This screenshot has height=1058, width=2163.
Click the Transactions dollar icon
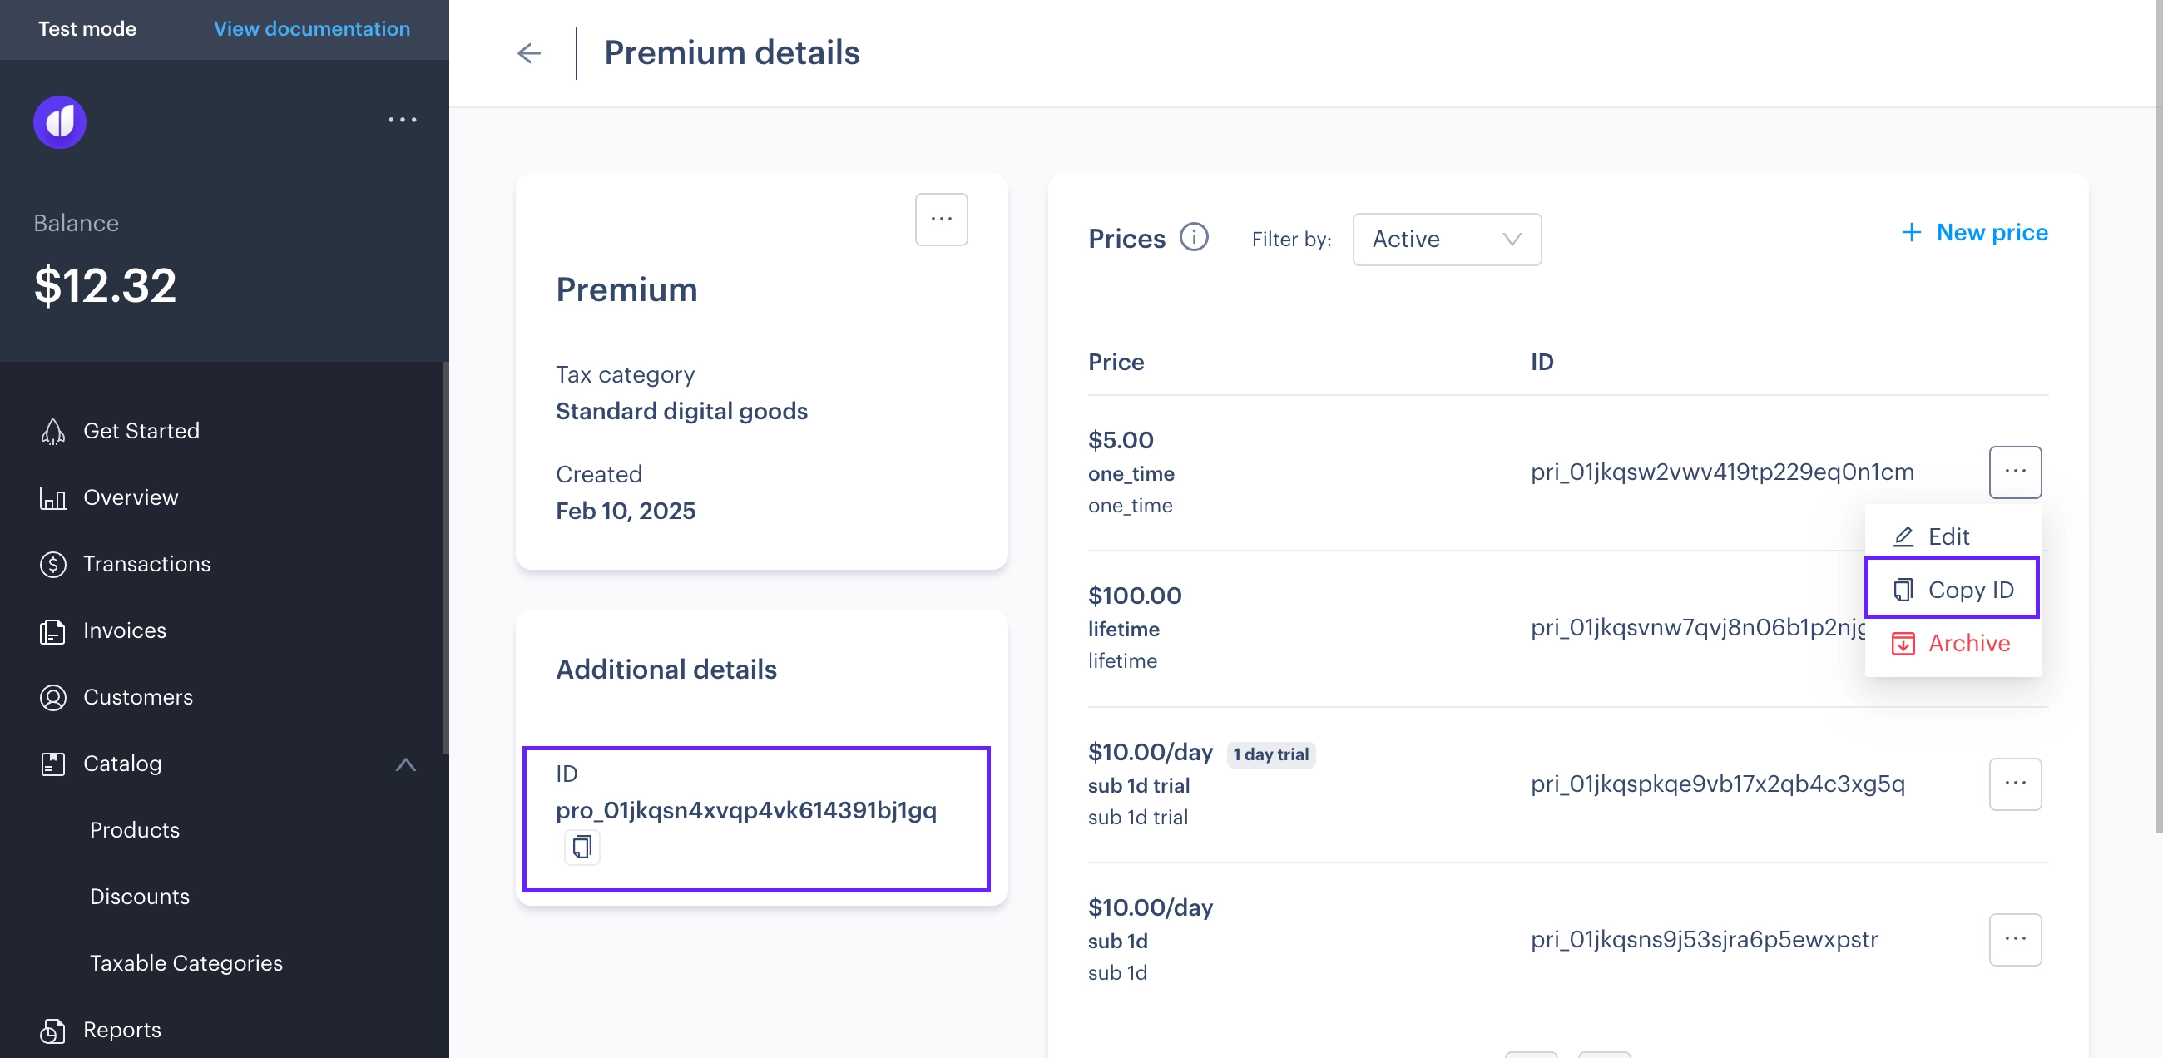point(52,563)
